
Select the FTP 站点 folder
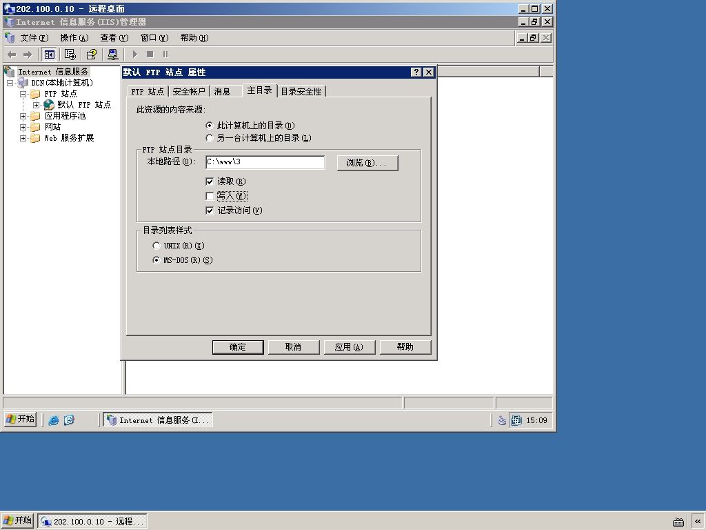point(61,94)
